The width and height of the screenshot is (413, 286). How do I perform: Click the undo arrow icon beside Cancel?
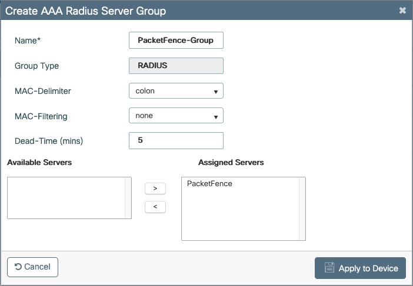(x=18, y=267)
